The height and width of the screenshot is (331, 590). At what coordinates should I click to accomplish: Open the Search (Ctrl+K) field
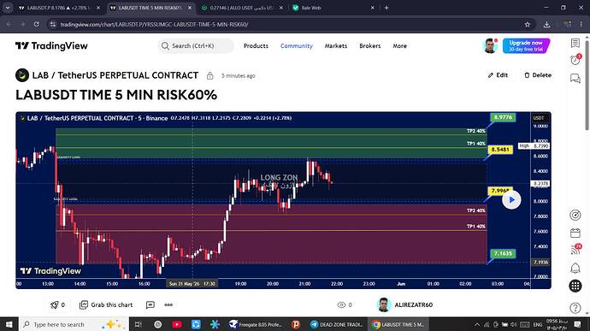(x=196, y=45)
